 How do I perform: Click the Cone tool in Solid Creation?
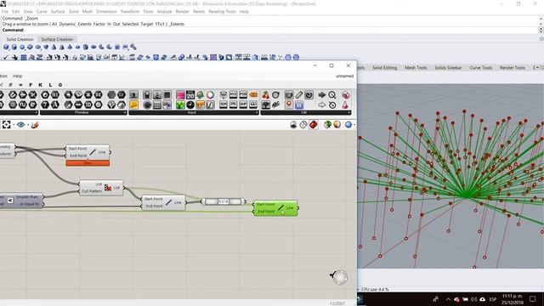[x=54, y=48]
